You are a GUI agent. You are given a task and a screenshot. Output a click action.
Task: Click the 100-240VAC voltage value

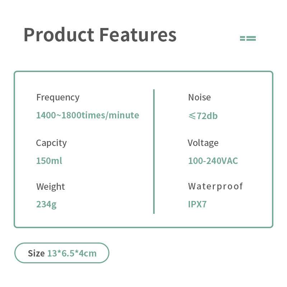click(x=213, y=160)
